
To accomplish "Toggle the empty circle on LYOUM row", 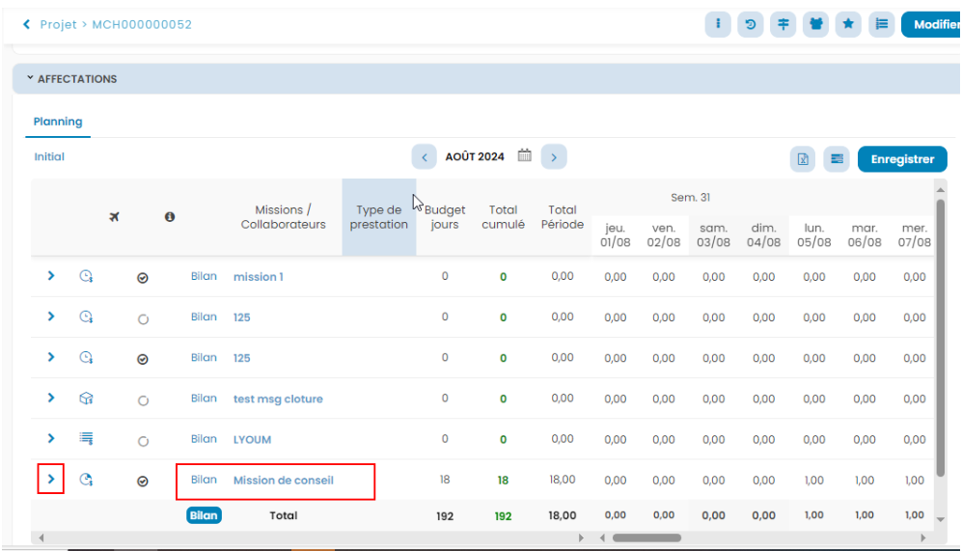I will pyautogui.click(x=143, y=441).
